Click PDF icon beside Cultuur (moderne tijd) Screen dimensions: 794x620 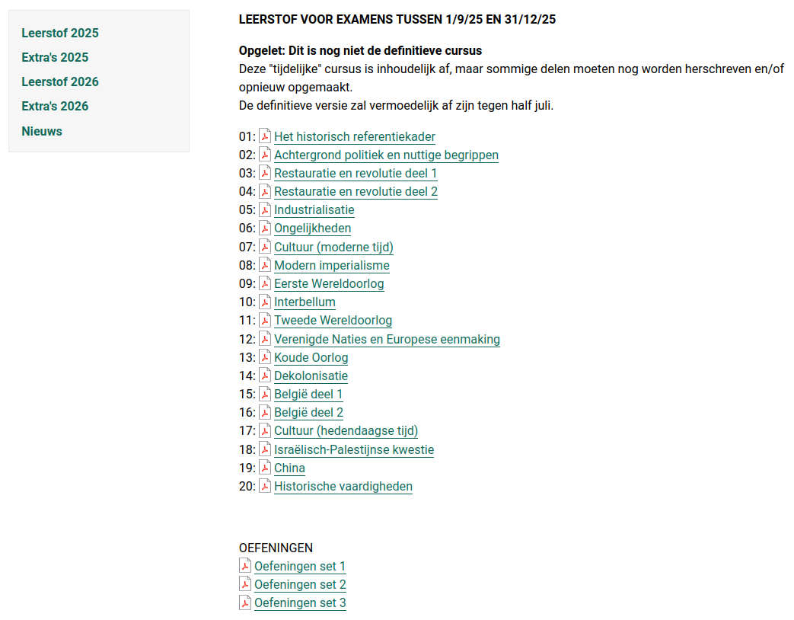pos(265,246)
